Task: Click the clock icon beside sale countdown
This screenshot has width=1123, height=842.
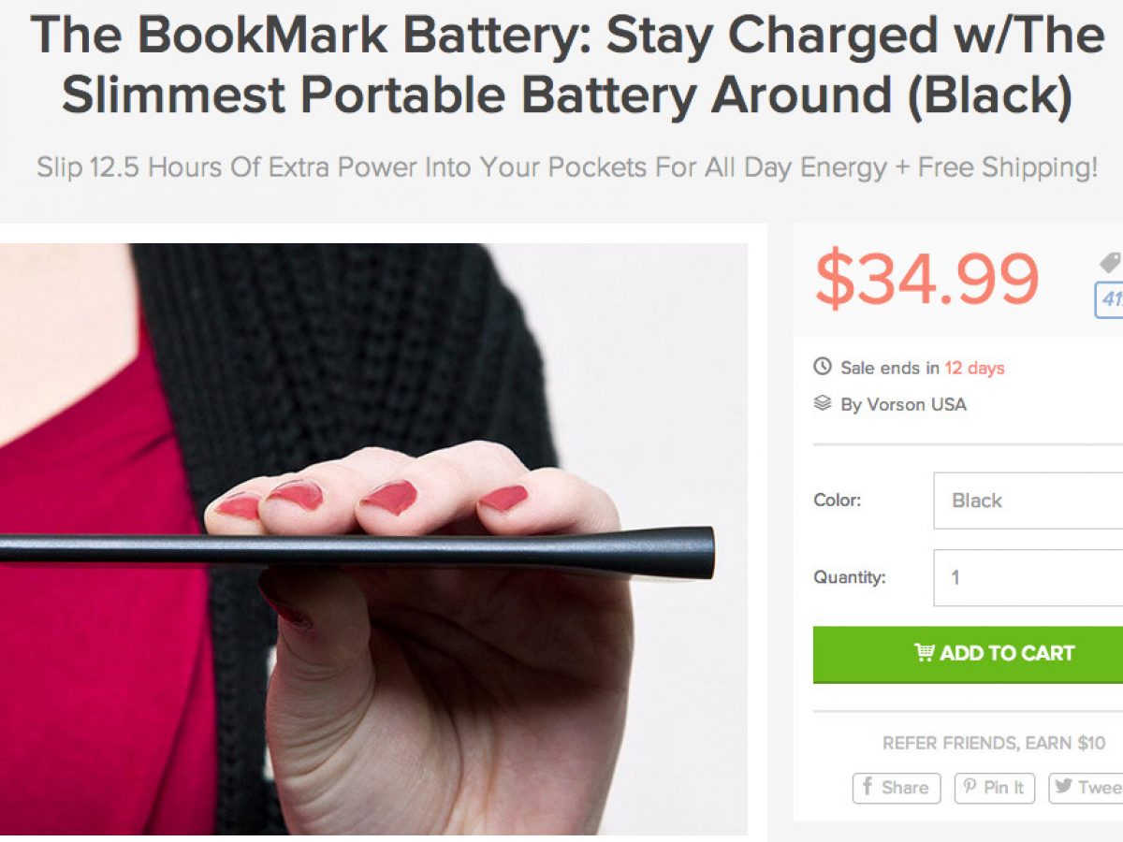Action: pos(822,367)
